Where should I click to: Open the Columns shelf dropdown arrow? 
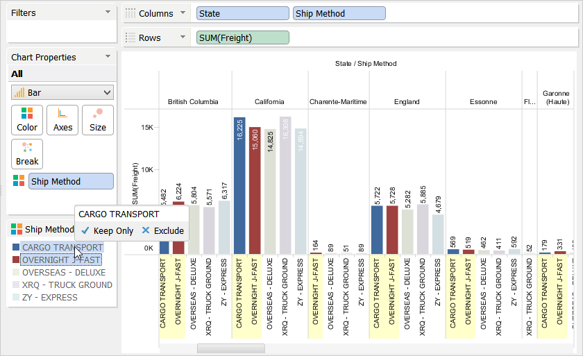183,13
